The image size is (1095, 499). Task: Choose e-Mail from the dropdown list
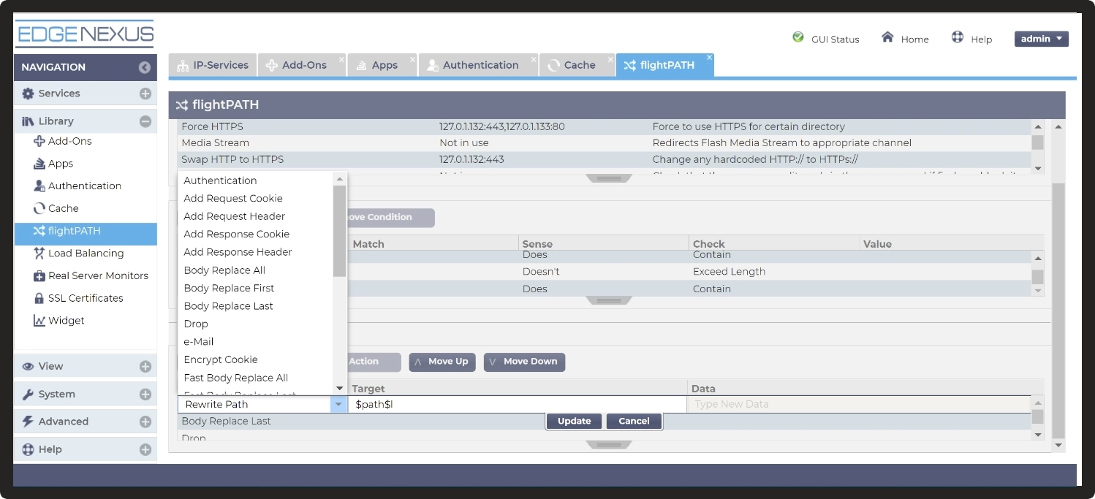pos(255,342)
